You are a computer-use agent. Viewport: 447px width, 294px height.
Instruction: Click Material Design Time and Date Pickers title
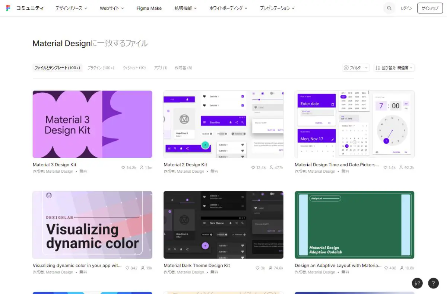coord(337,165)
